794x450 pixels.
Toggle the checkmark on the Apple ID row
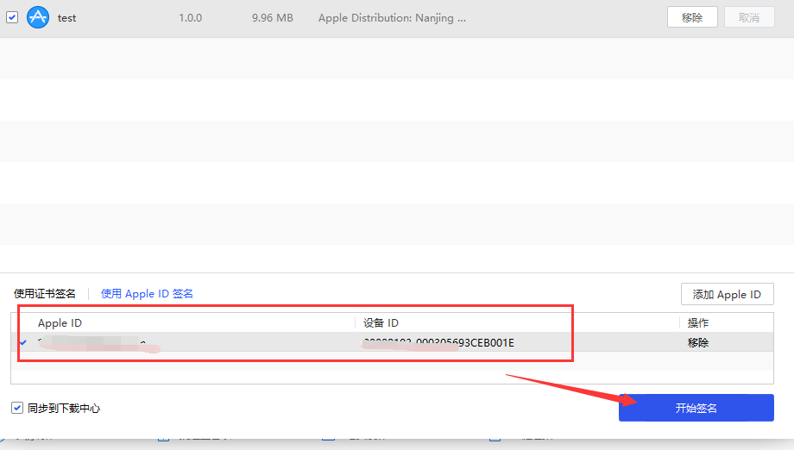(x=22, y=343)
